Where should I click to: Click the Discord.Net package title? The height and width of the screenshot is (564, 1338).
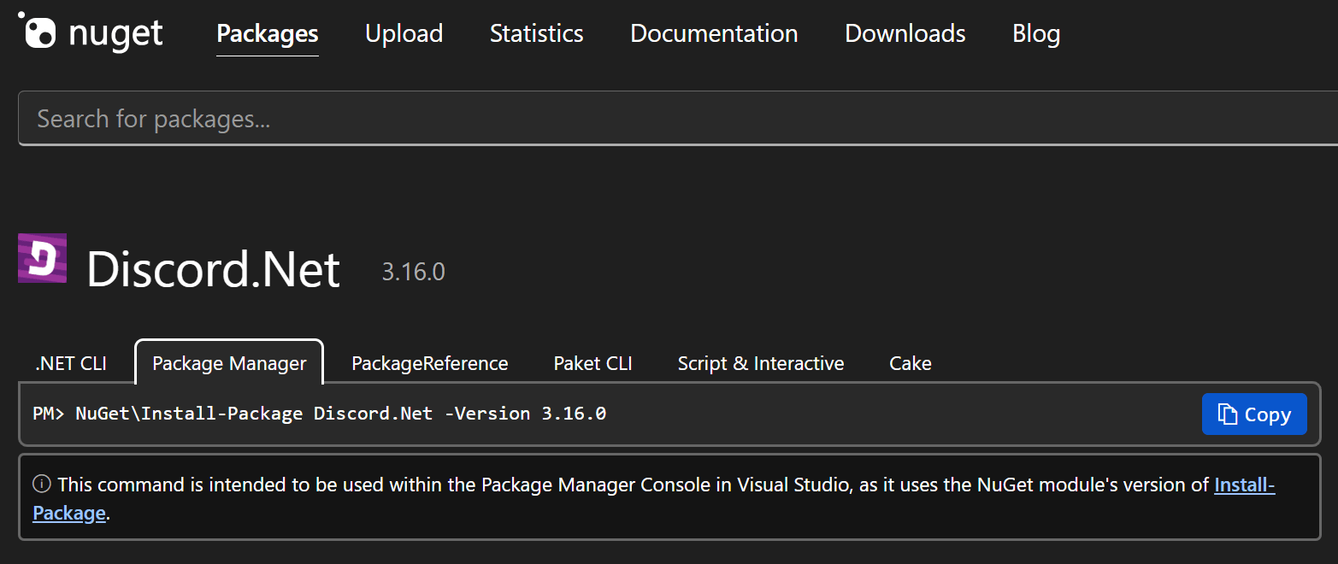click(x=214, y=268)
